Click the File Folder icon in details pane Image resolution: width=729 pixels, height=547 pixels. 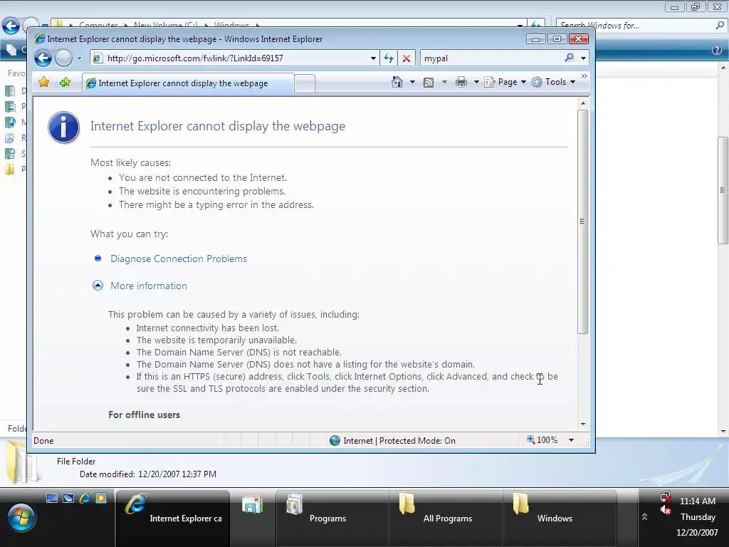point(22,463)
